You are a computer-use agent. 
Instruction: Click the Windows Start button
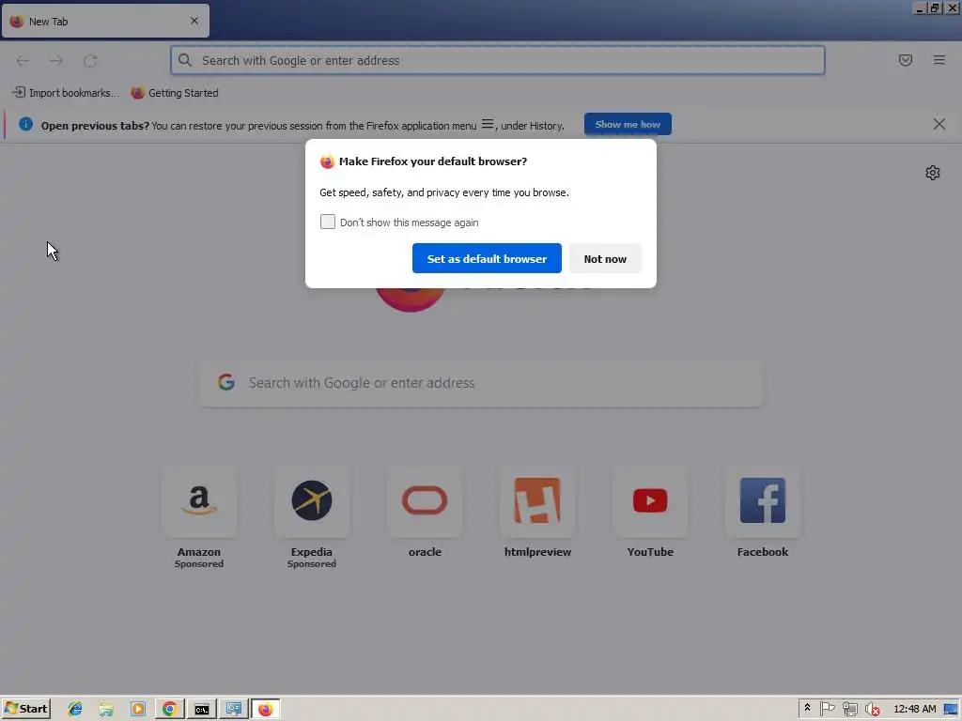coord(25,709)
